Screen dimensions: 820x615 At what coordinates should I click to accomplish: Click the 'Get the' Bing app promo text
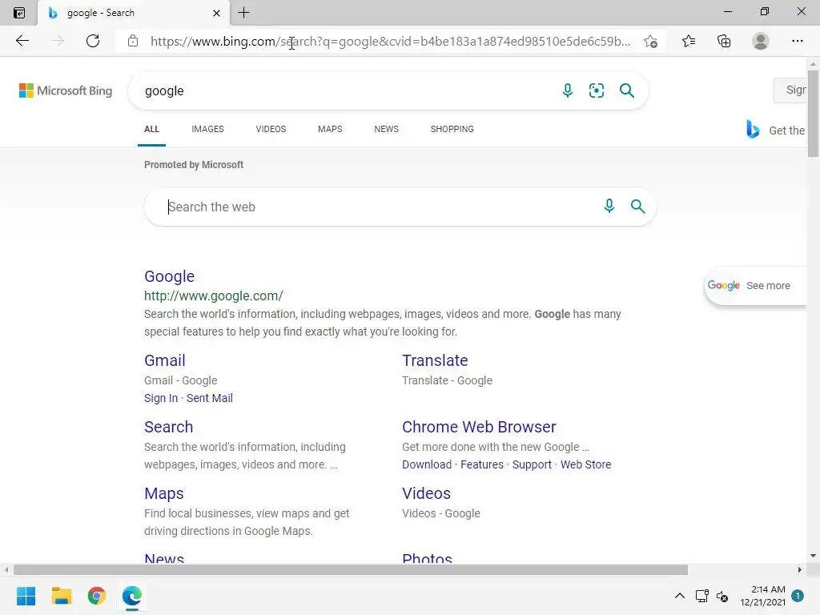point(786,131)
